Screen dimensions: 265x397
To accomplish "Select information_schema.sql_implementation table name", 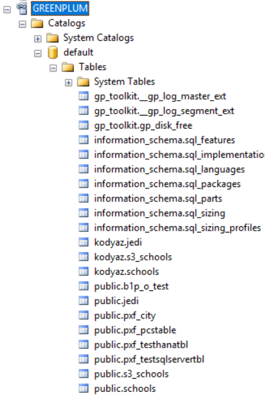I will point(179,155).
